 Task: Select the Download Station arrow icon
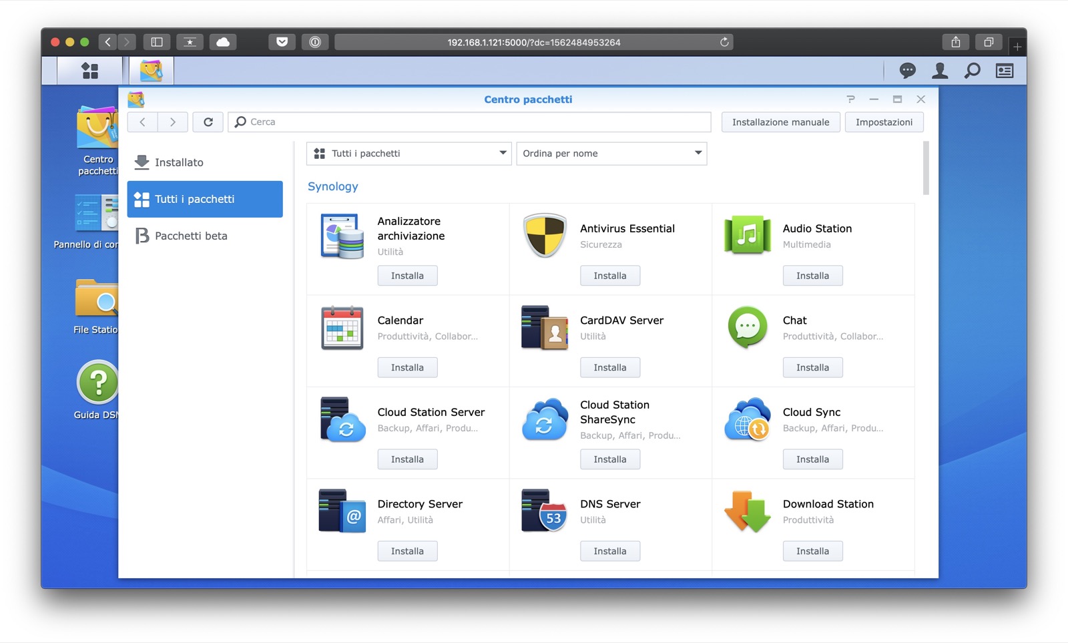[747, 511]
